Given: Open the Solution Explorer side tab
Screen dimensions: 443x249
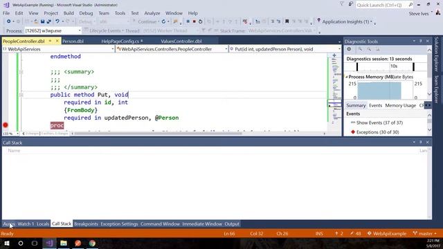Looking at the screenshot, I should tap(437, 54).
